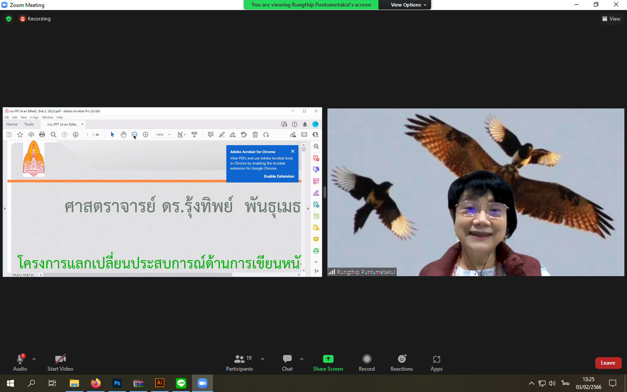Viewport: 627px width, 392px height.
Task: Expand the arrow next to Participants
Action: (x=263, y=359)
